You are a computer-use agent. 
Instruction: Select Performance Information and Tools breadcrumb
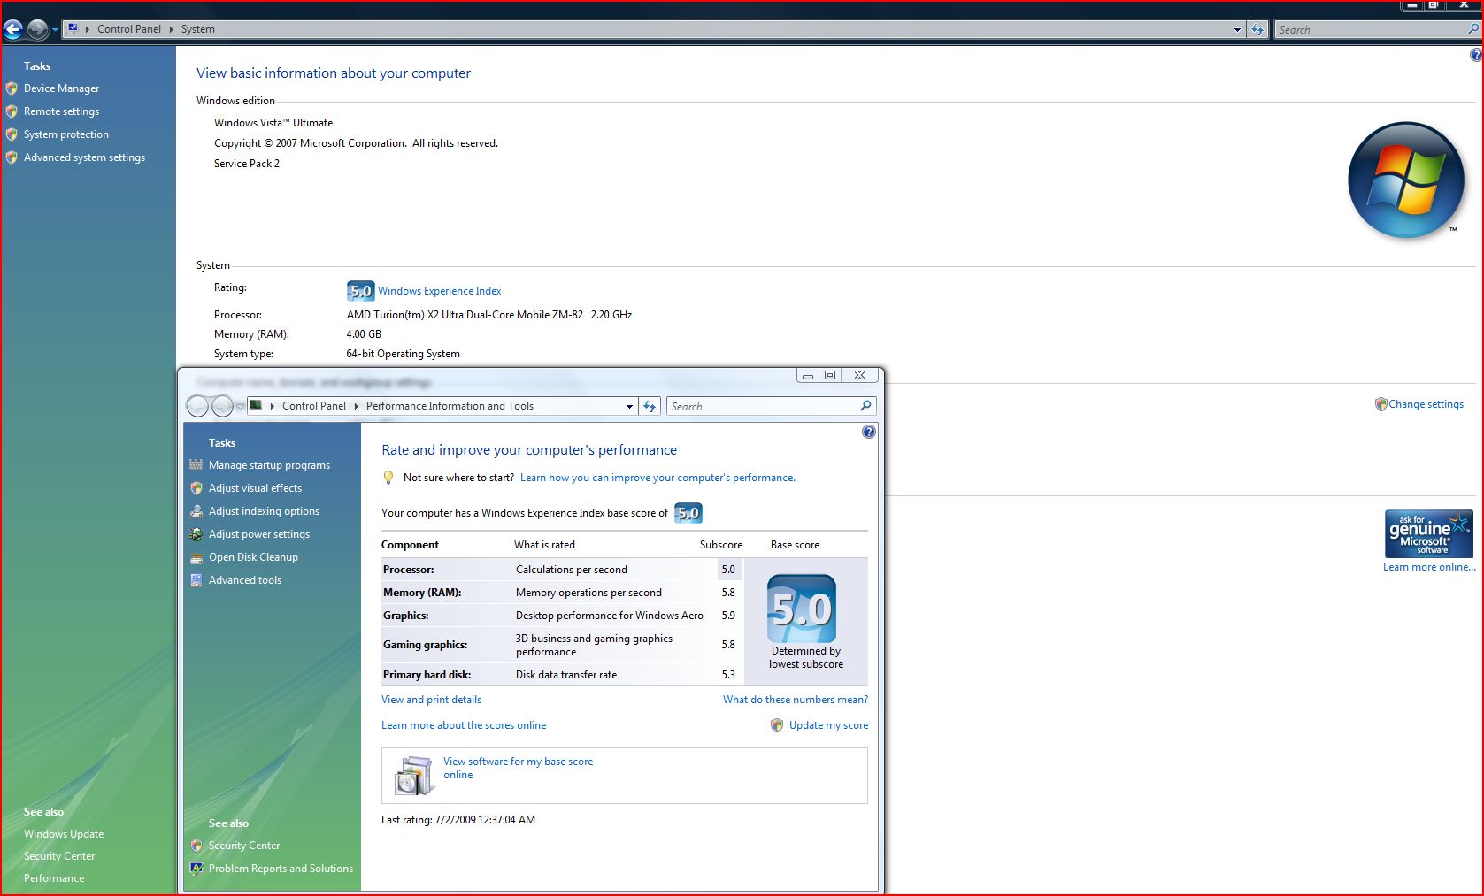450,406
